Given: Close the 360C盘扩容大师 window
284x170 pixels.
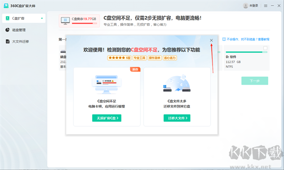Looking at the screenshot, I should 279,6.
